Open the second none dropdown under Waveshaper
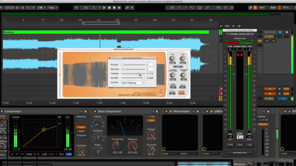This screenshot has width=296, height=166. point(189,154)
